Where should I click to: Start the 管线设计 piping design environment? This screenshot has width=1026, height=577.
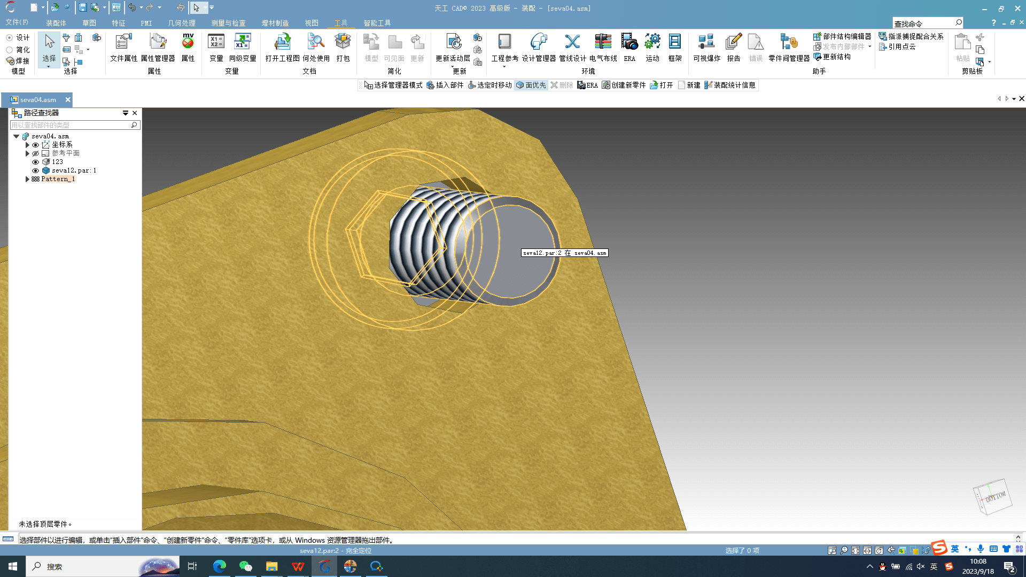coord(572,47)
